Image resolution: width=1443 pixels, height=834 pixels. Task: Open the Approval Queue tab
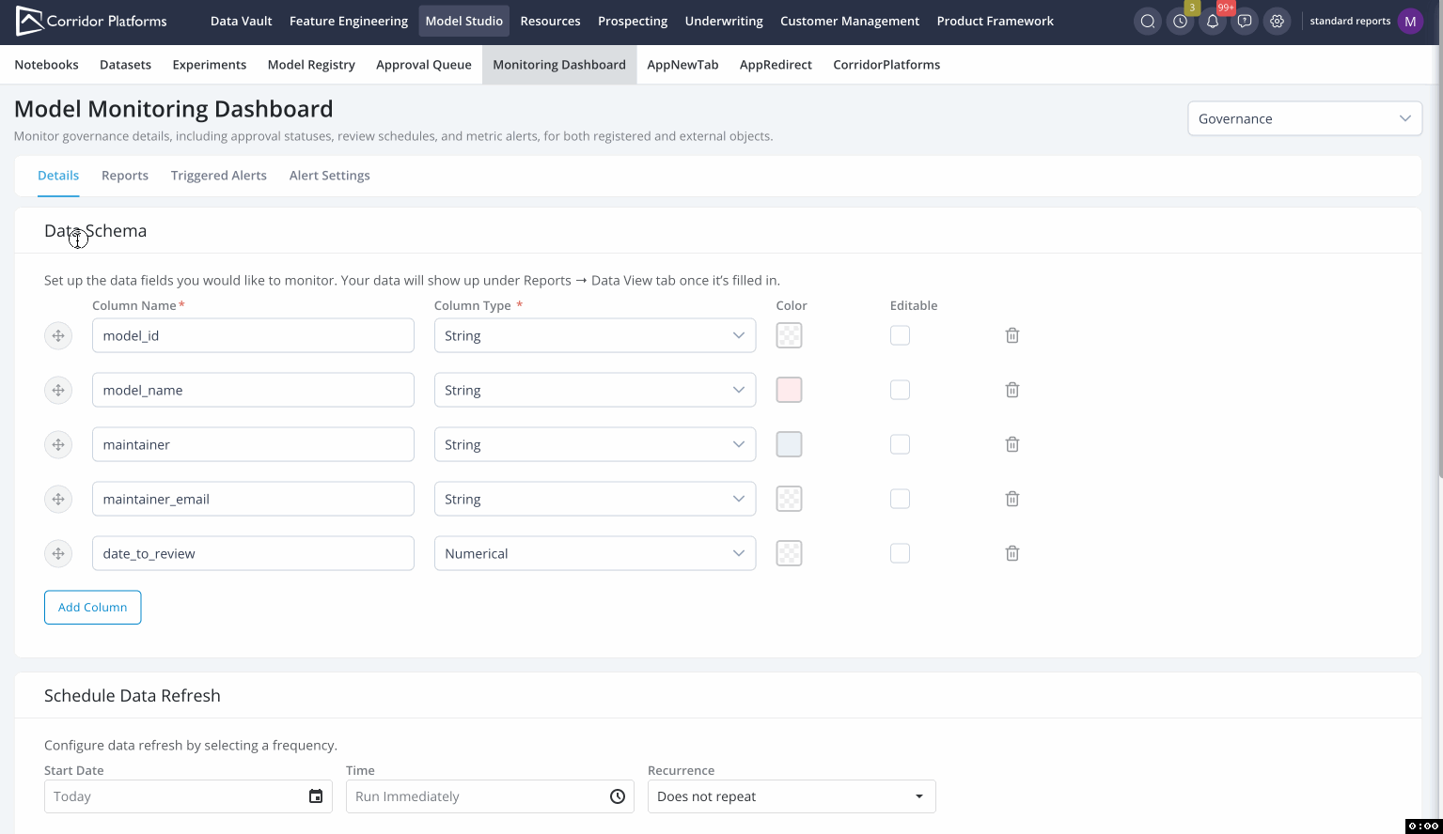423,65
